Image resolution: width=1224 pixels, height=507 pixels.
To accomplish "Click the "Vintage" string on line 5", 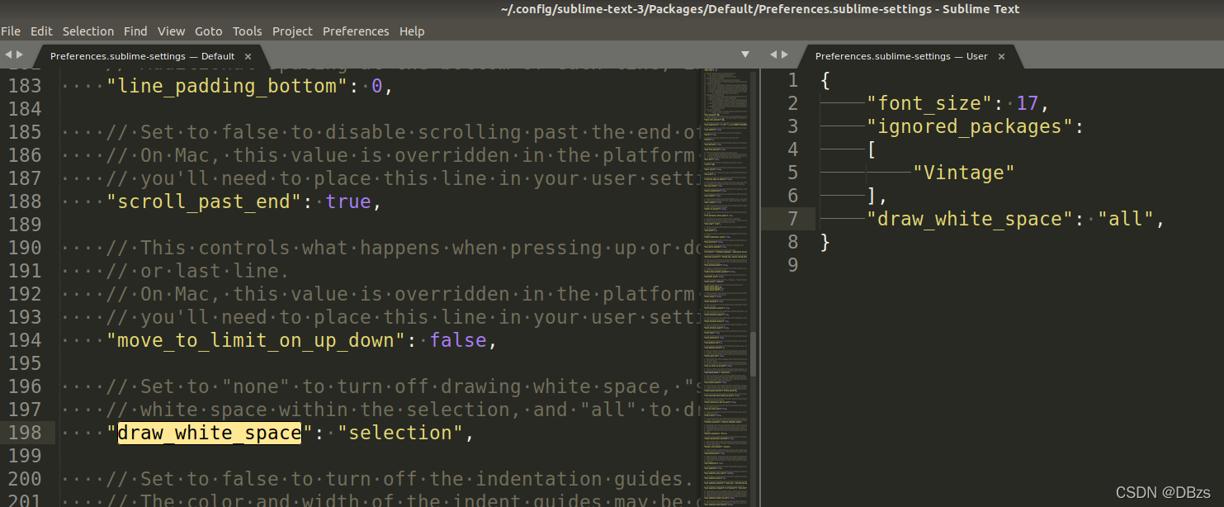I will pos(963,173).
